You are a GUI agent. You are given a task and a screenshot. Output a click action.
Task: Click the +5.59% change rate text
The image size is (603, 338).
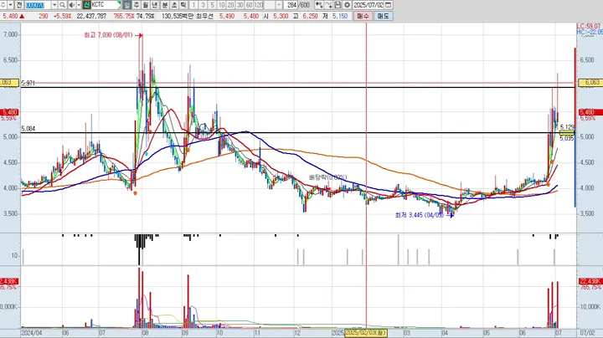[x=62, y=16]
